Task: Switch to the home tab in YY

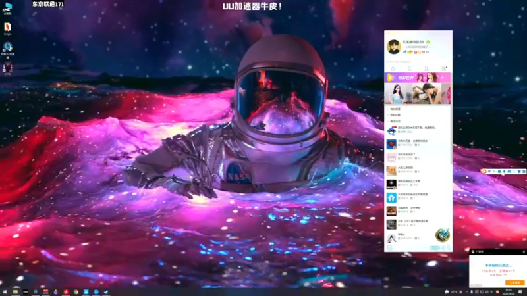Action: pos(393,69)
